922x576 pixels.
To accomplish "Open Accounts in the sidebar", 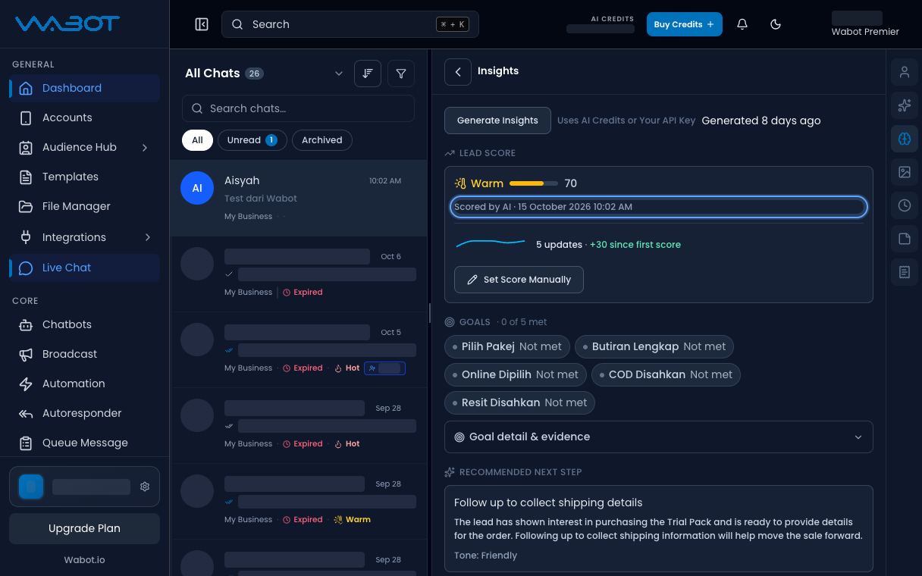I will (x=85, y=117).
